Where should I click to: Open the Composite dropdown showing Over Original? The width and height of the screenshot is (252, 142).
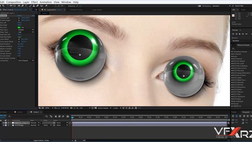click(26, 60)
